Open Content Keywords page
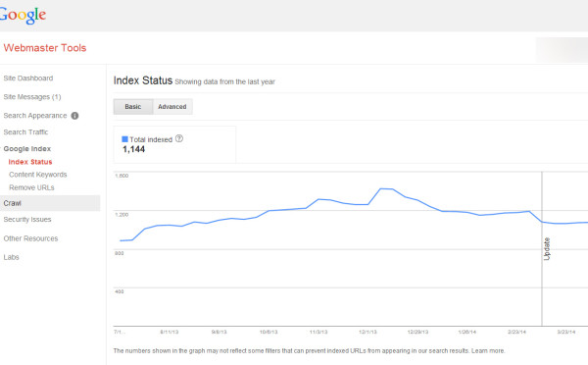The height and width of the screenshot is (365, 588). pos(38,175)
